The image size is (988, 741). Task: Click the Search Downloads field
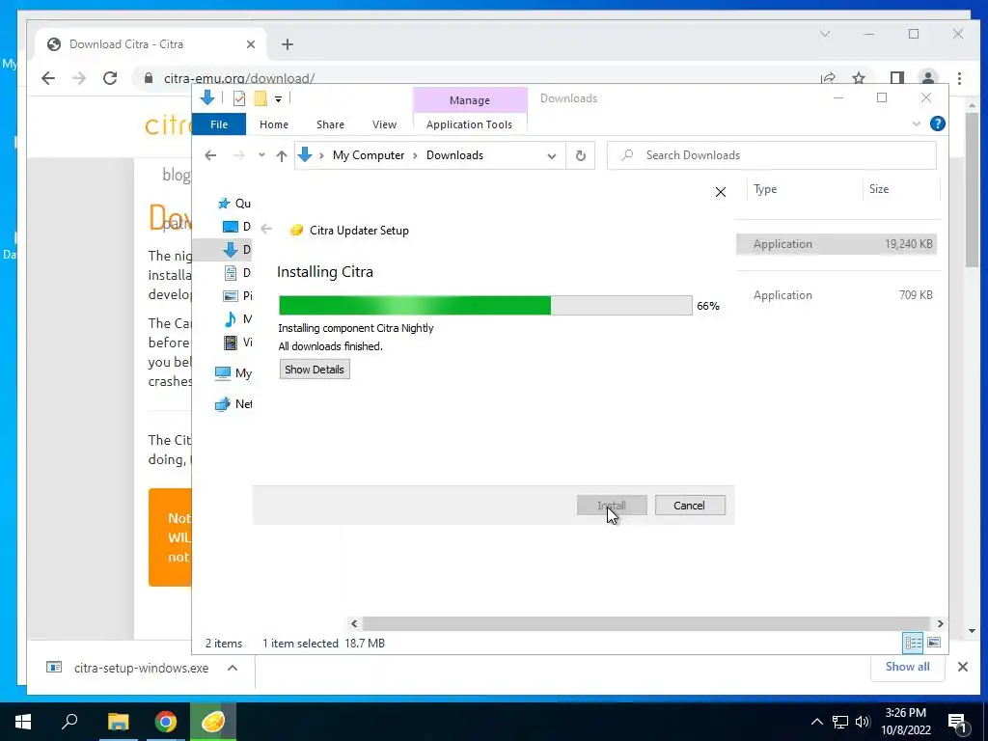pyautogui.click(x=771, y=155)
